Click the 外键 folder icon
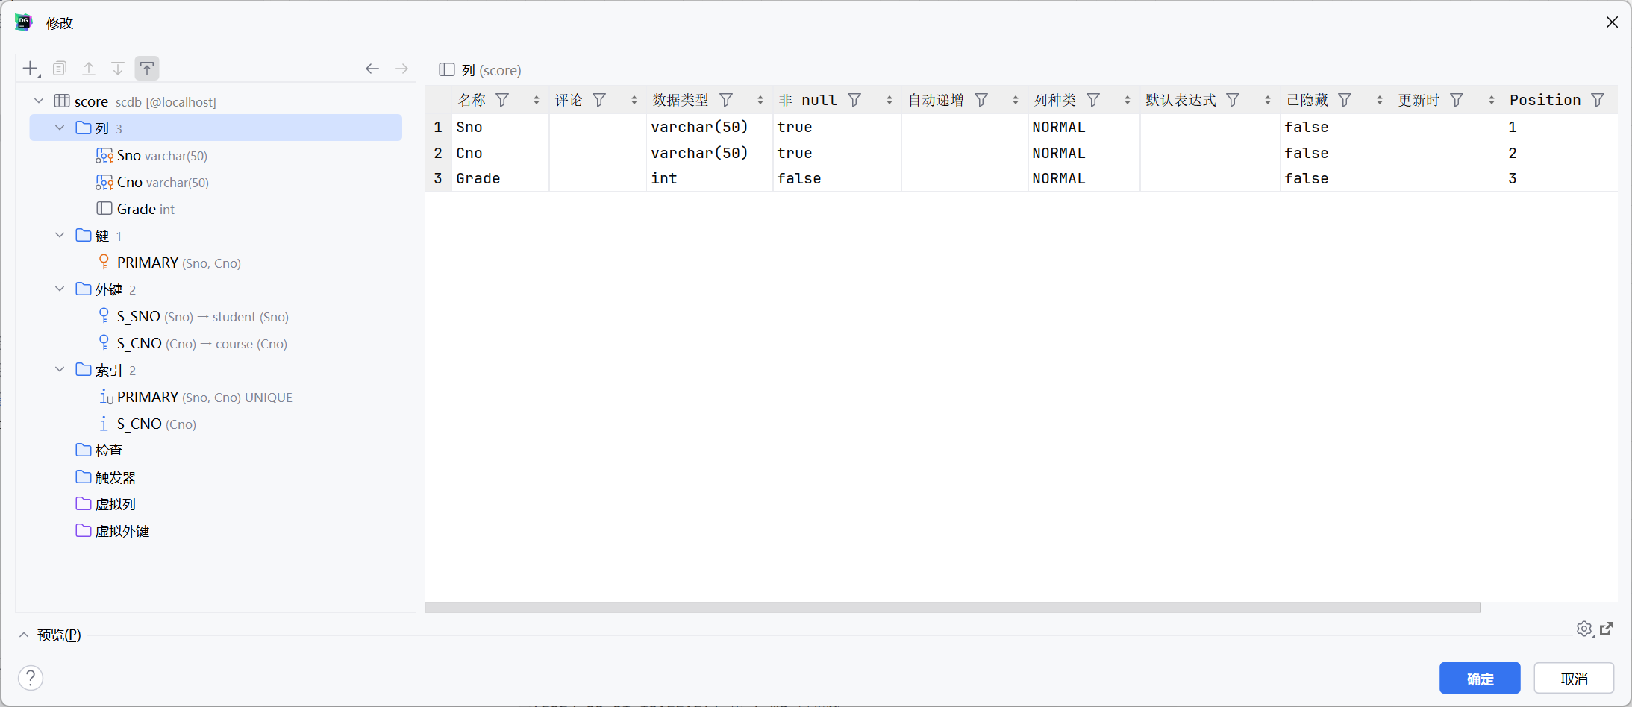The width and height of the screenshot is (1632, 707). click(84, 289)
